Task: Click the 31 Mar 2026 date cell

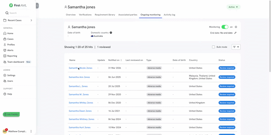Action: click(114, 68)
